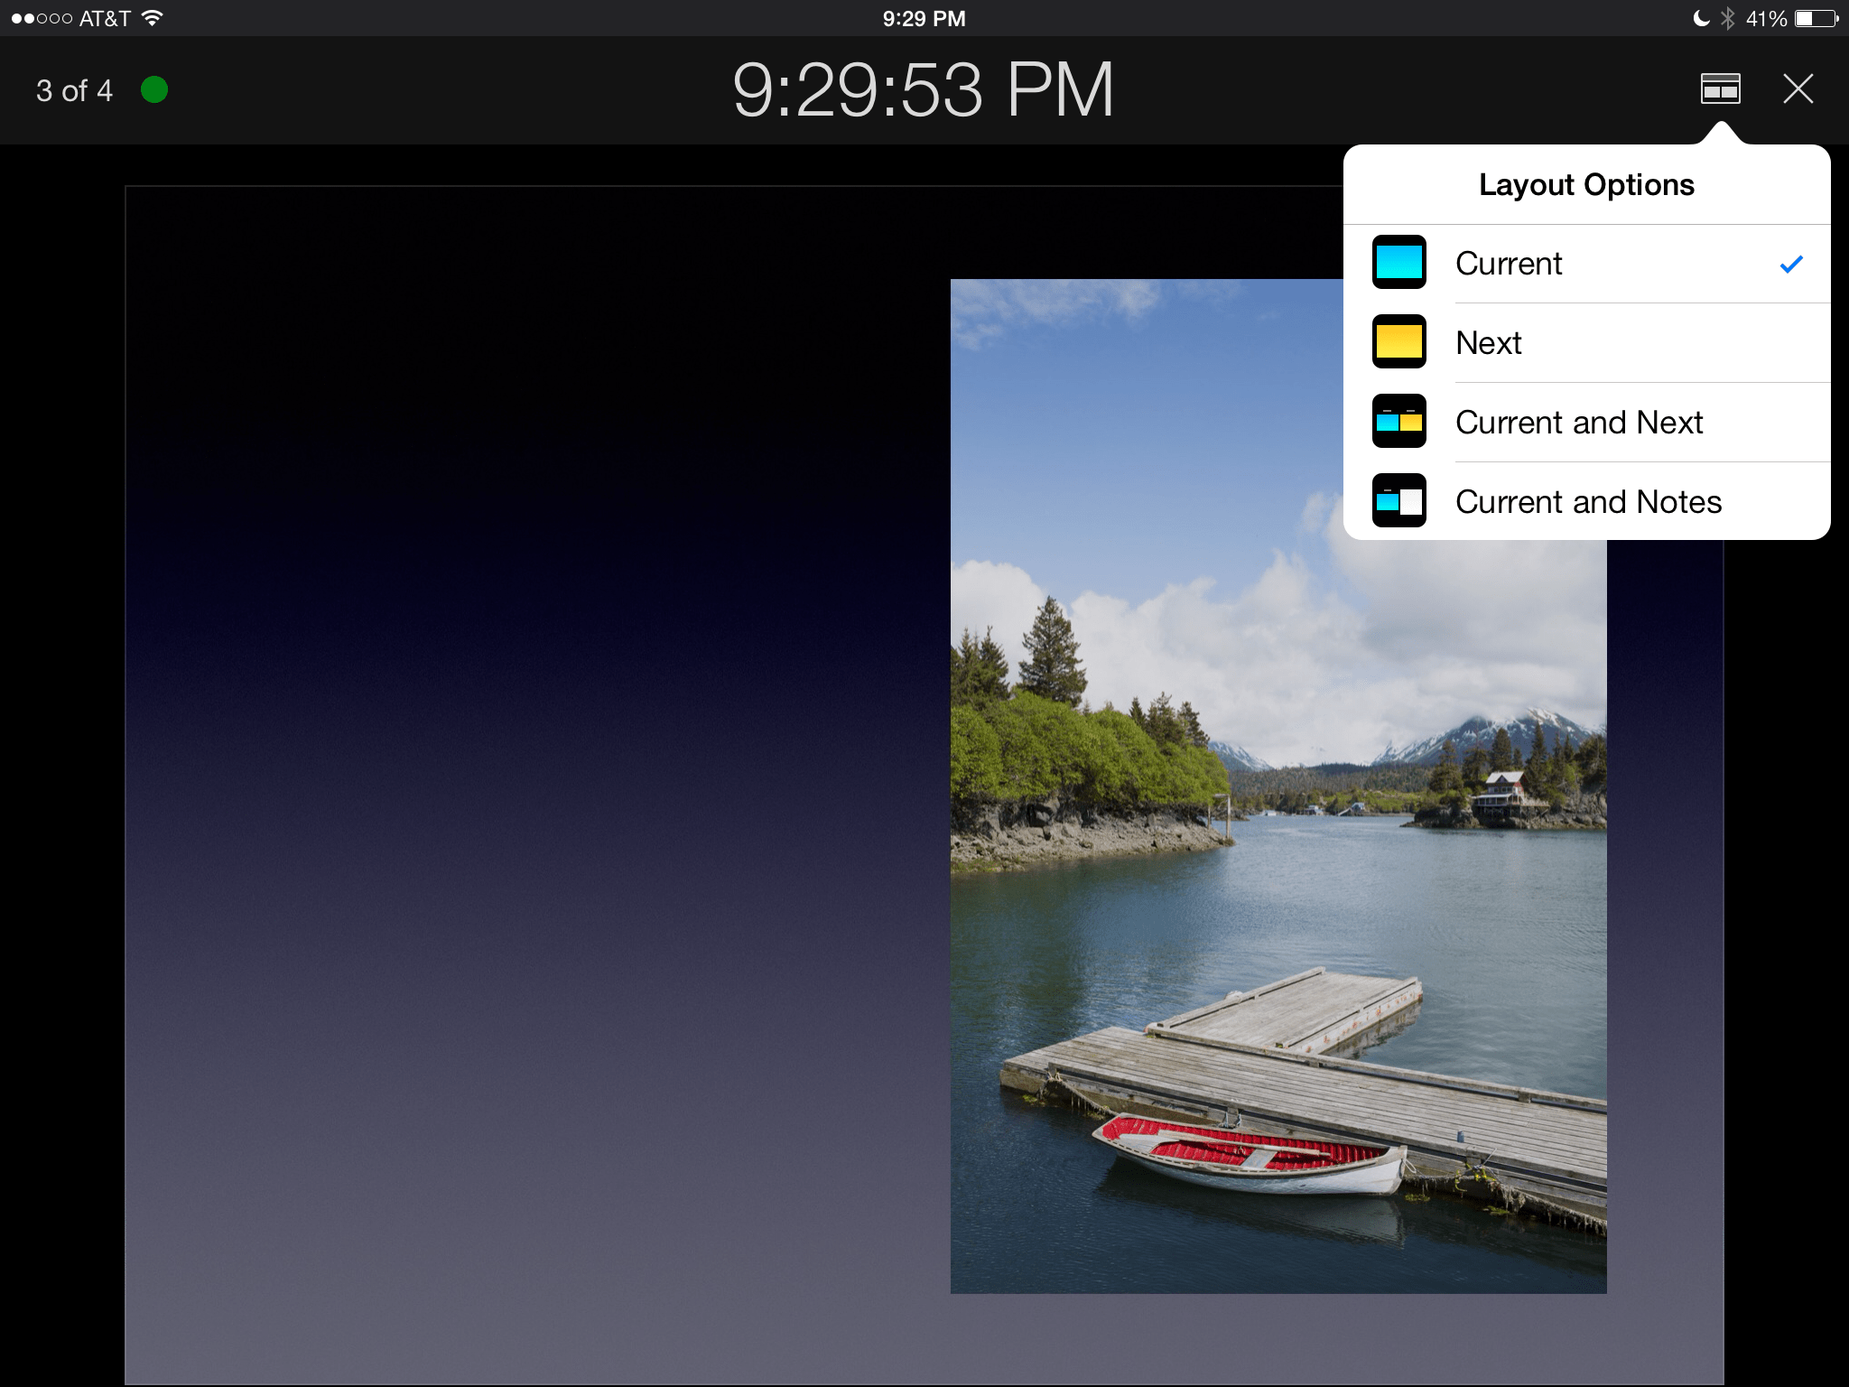Choose the Next layout option
The height and width of the screenshot is (1387, 1849).
tap(1489, 343)
